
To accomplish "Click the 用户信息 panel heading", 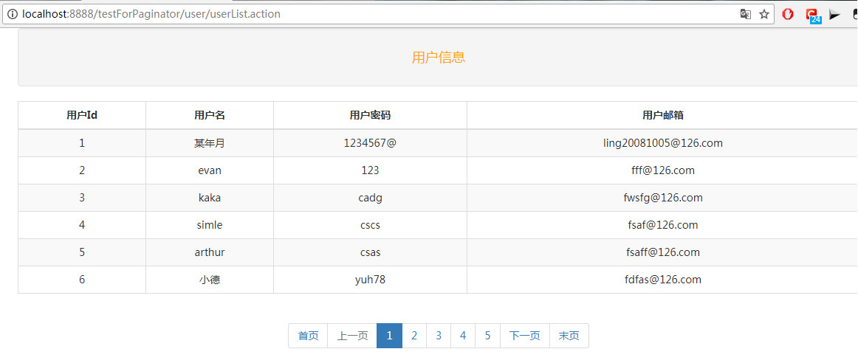I will click(439, 58).
